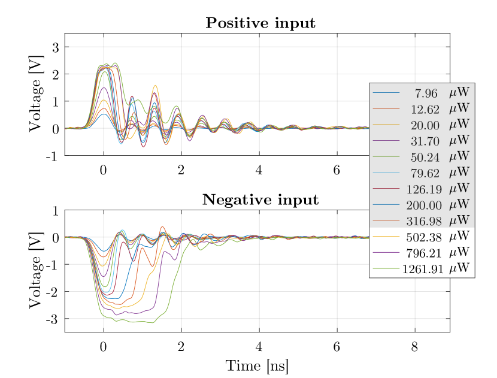
Task: Click the 'Time [ns]' axis label
Action: [x=257, y=365]
